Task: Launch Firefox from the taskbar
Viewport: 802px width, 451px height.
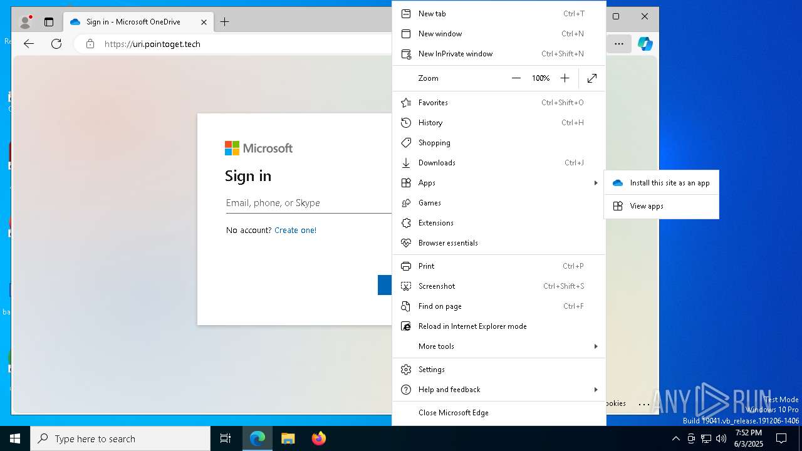Action: click(x=318, y=438)
